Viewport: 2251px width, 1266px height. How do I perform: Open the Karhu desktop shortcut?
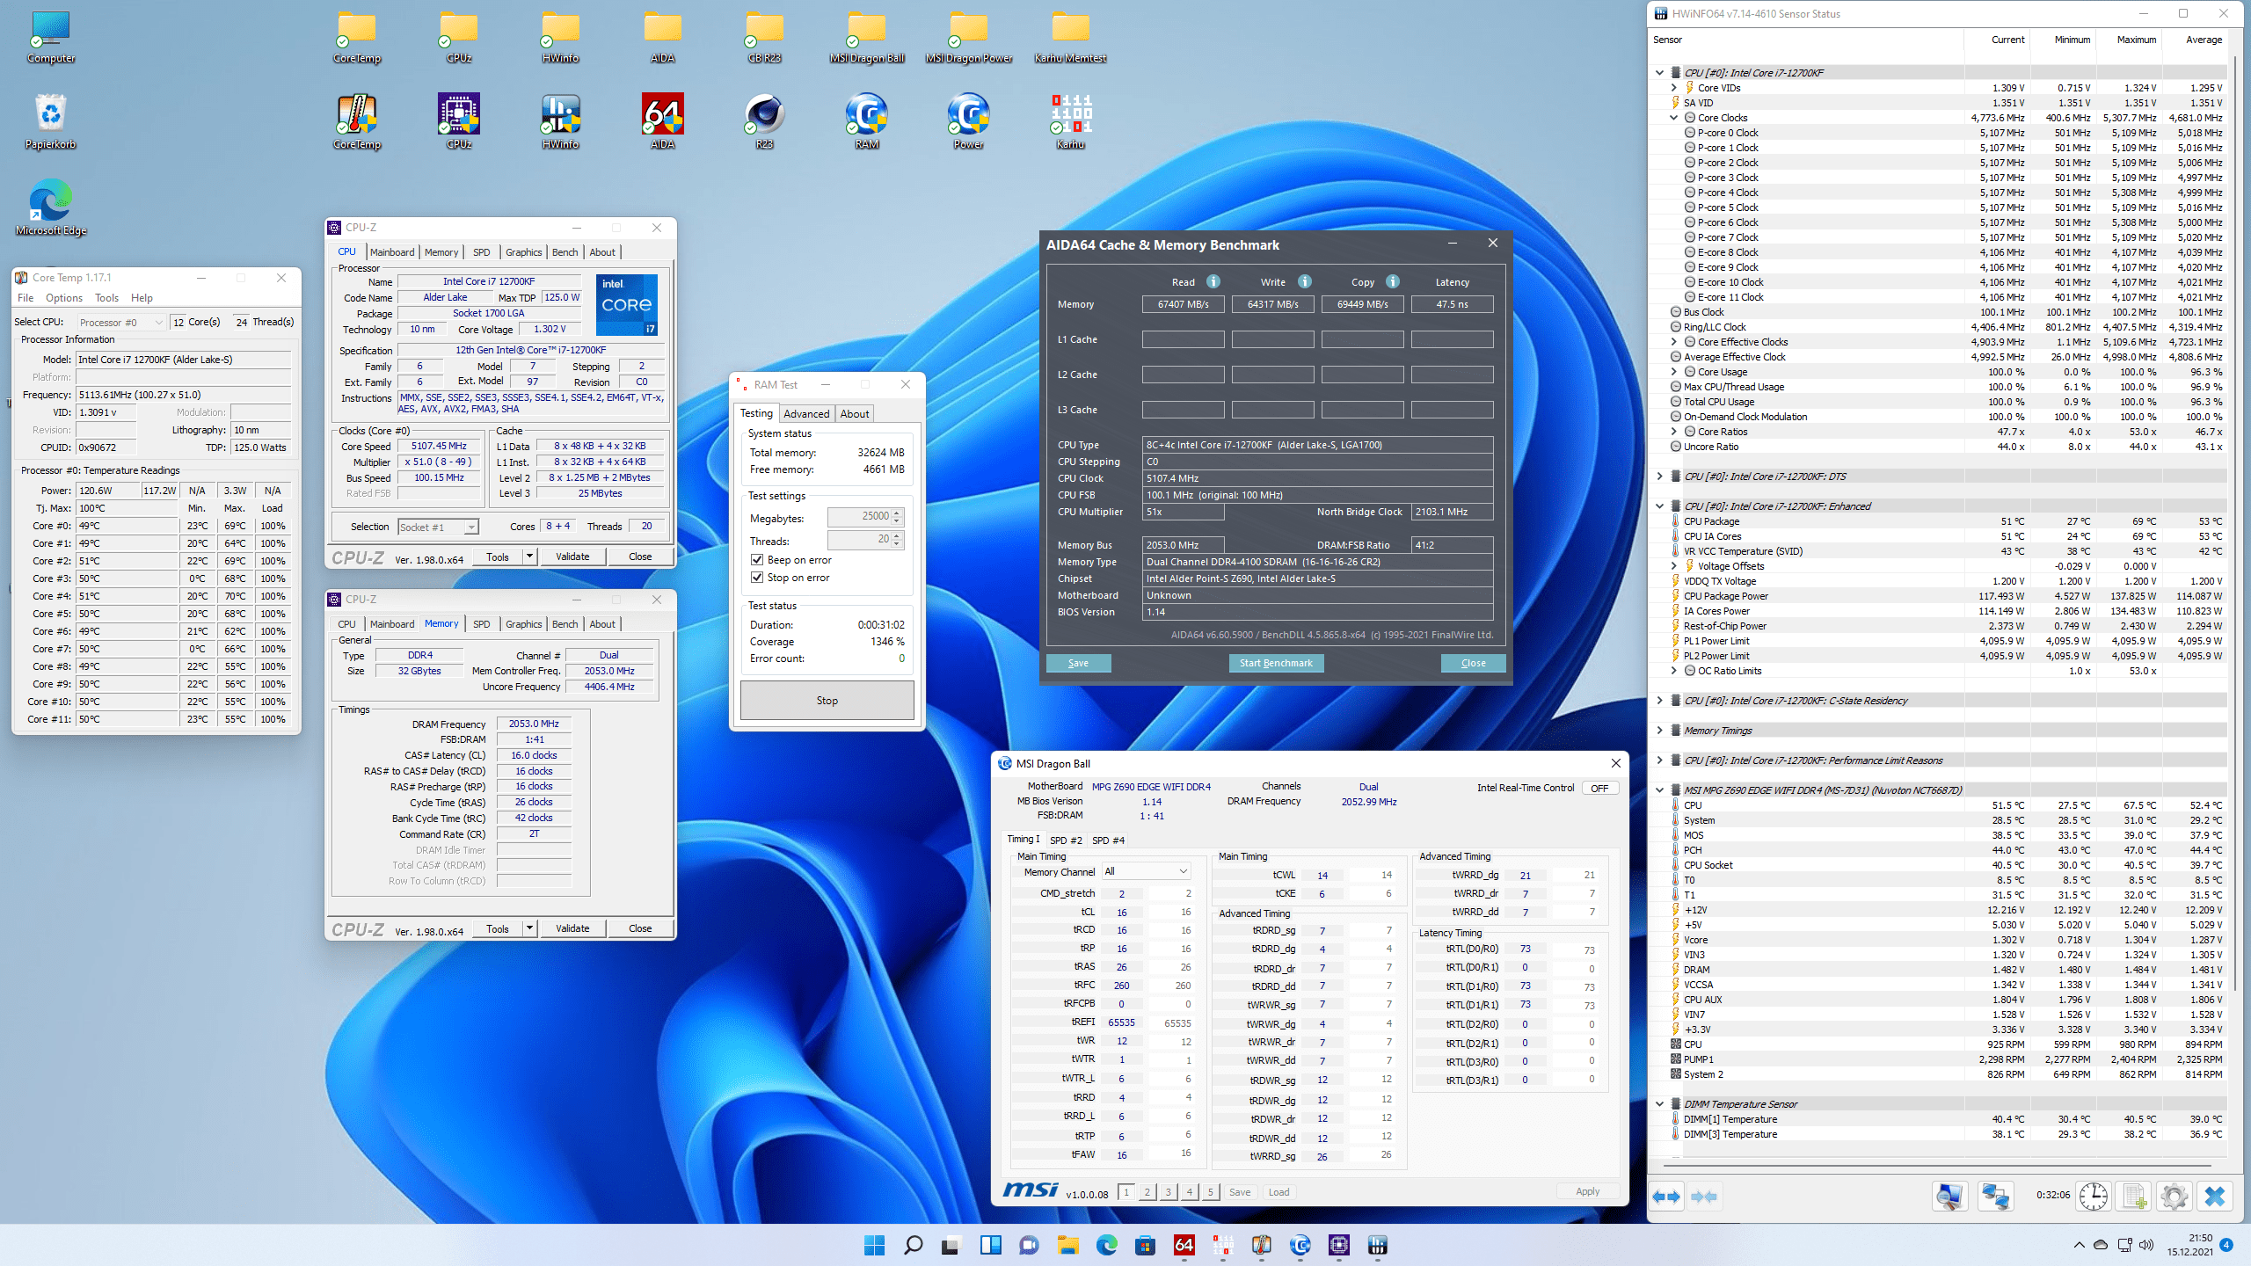[x=1070, y=115]
